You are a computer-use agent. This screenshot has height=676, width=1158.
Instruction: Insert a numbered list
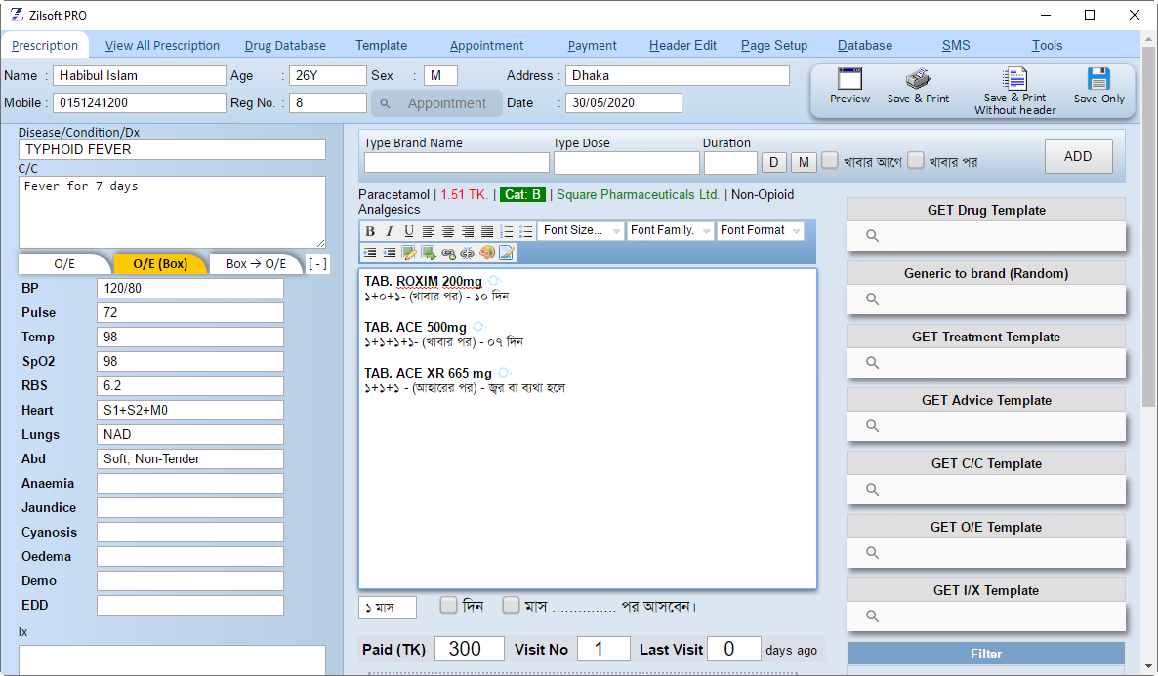507,232
